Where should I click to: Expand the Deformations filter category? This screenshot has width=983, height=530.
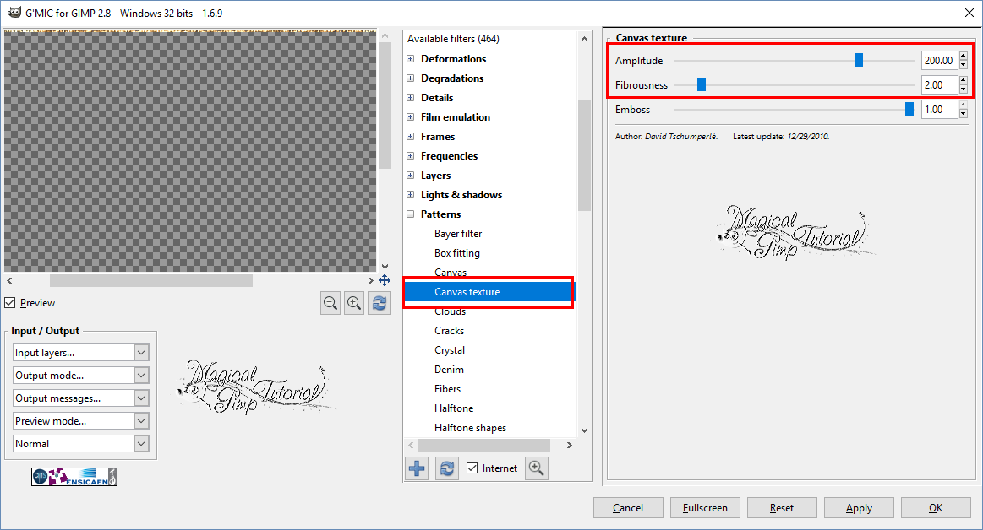412,58
